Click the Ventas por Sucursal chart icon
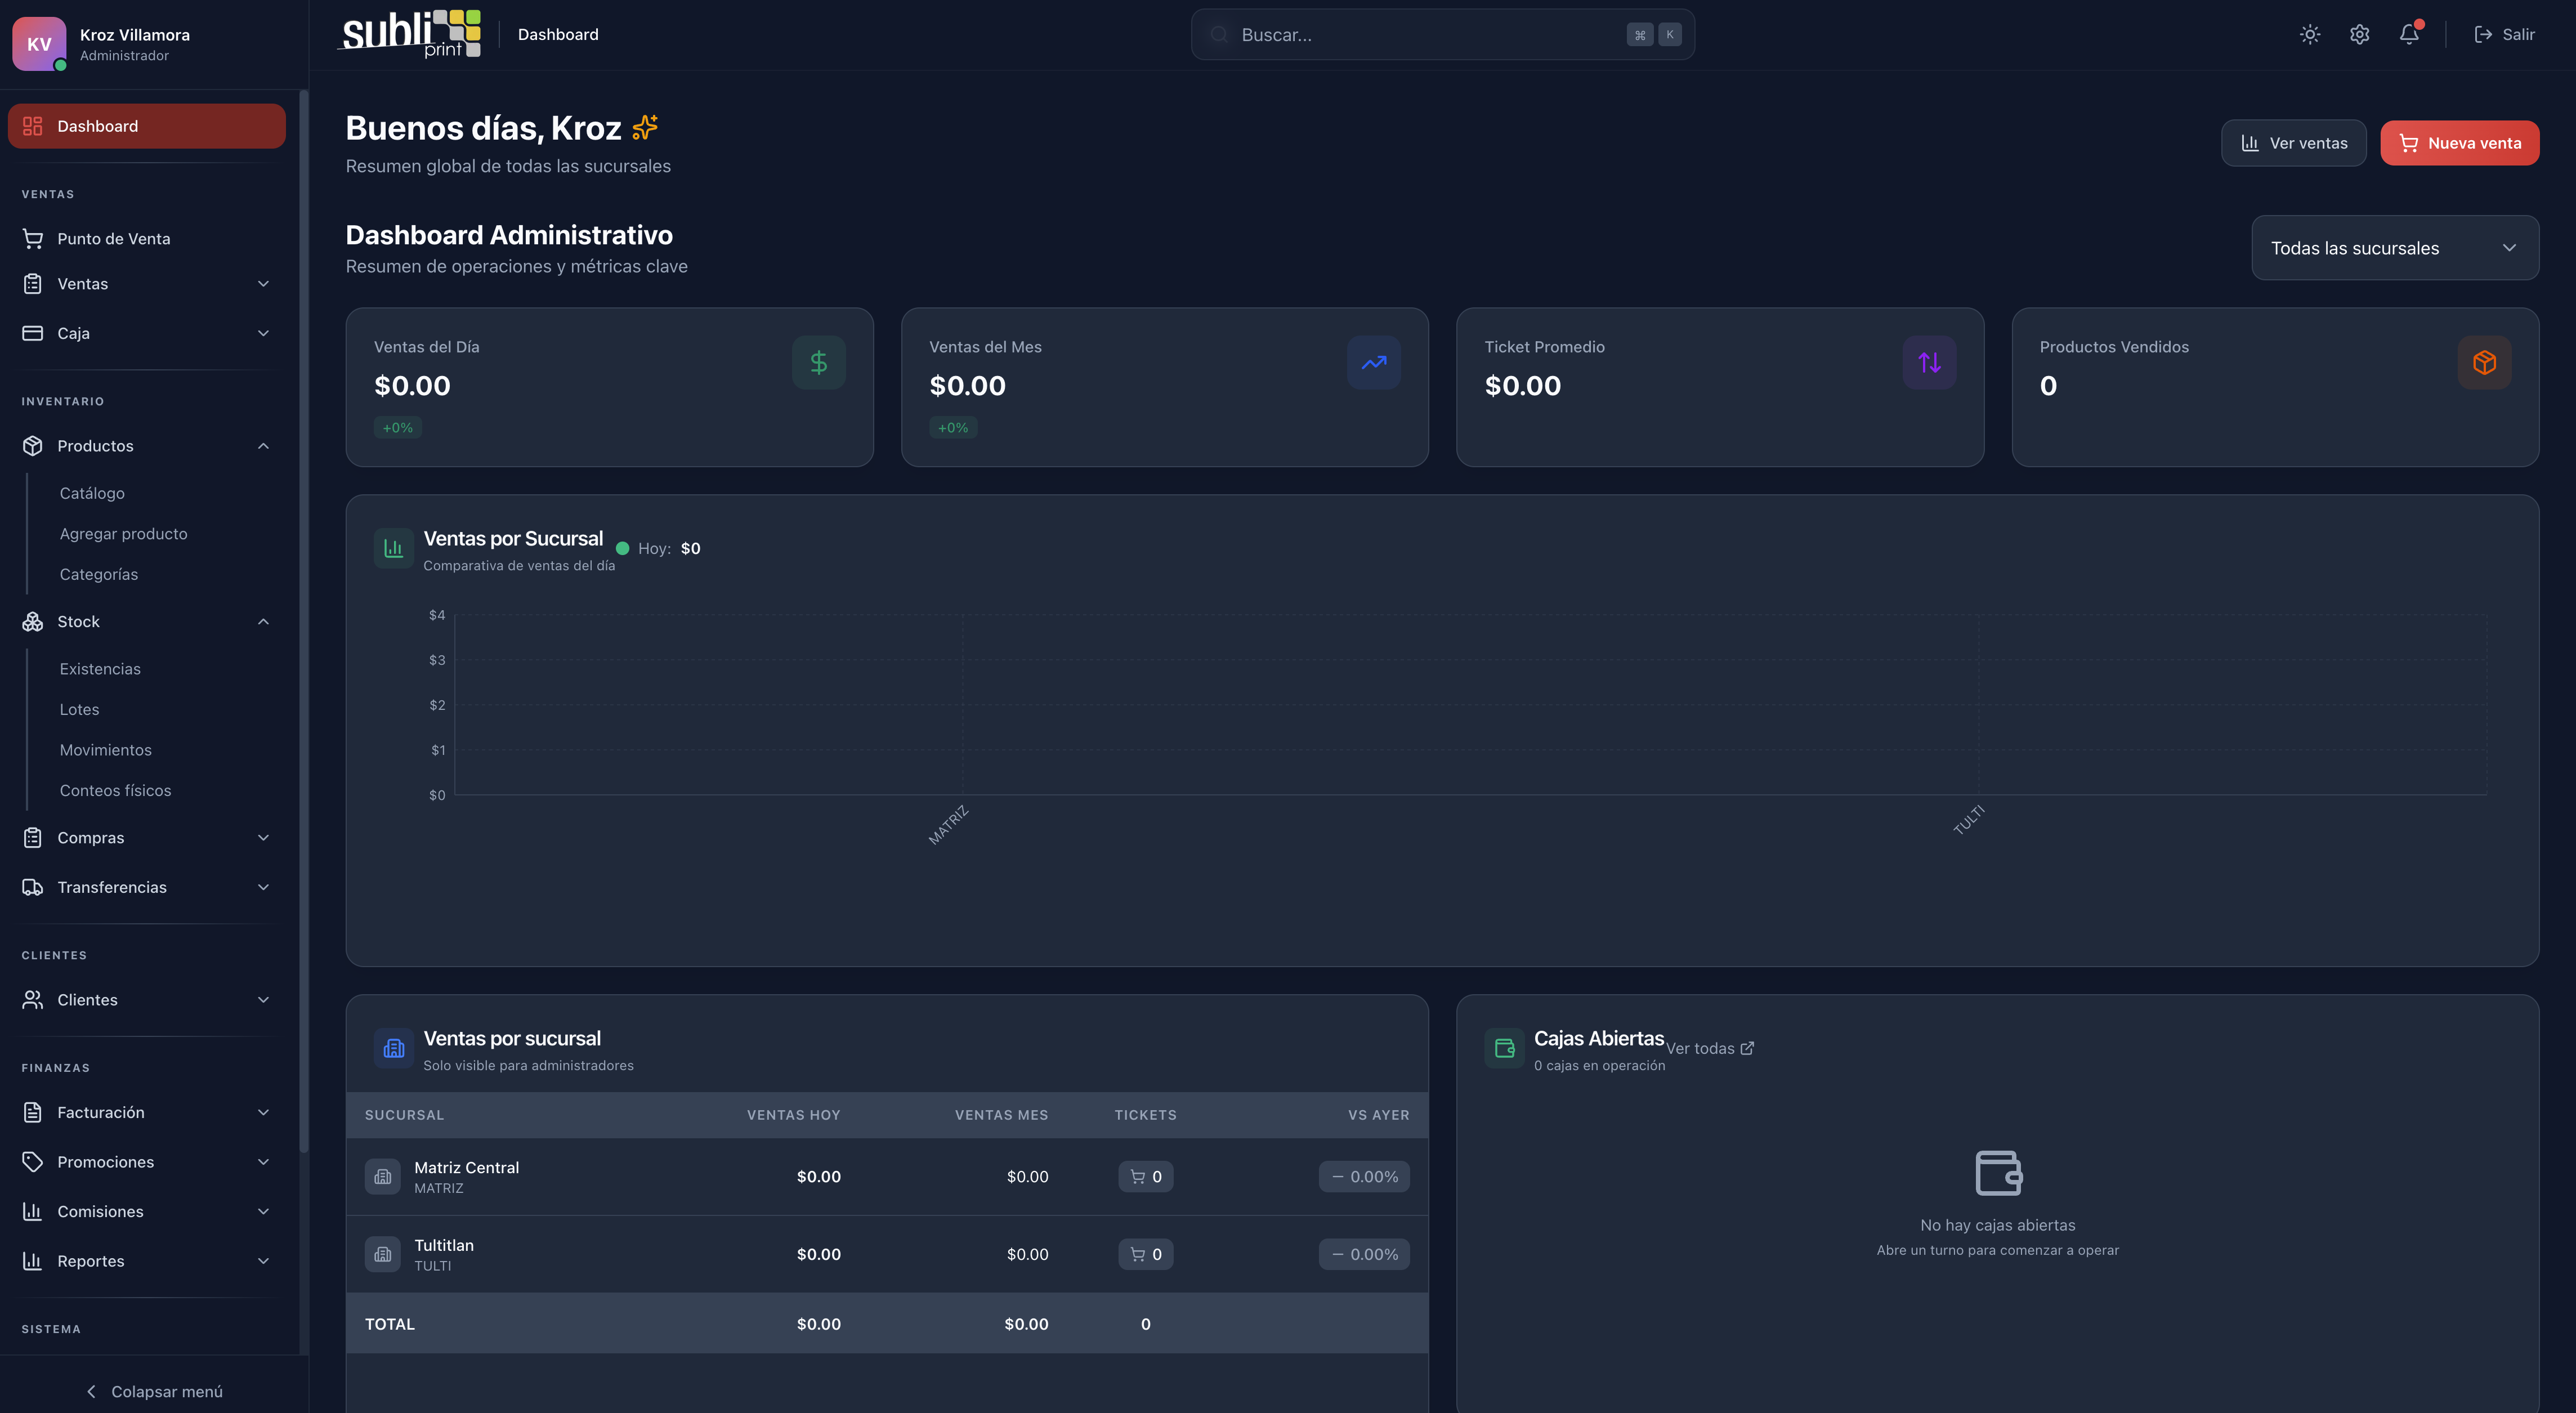This screenshot has width=2576, height=1413. click(393, 548)
